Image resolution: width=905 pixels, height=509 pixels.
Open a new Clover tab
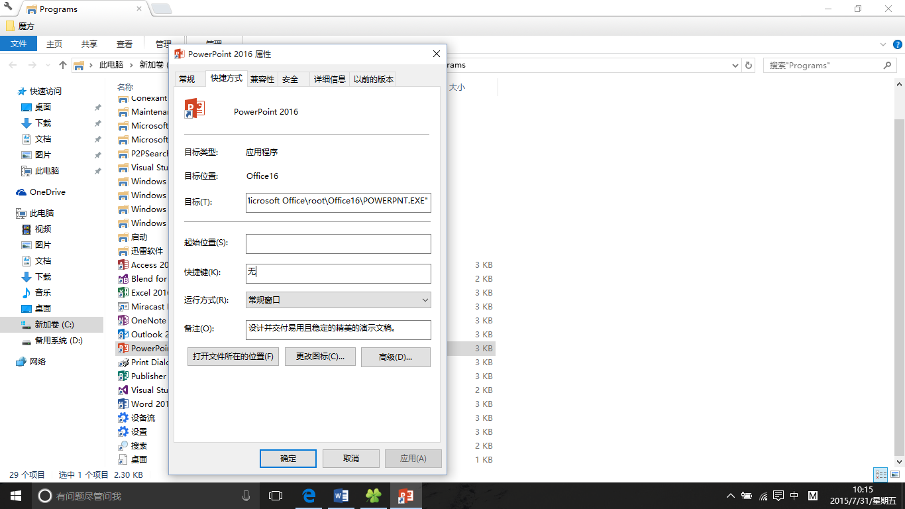click(161, 9)
